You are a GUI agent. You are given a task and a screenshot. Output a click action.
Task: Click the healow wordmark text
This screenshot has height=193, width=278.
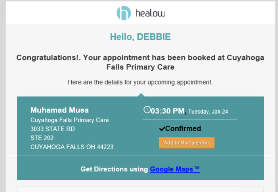150,13
